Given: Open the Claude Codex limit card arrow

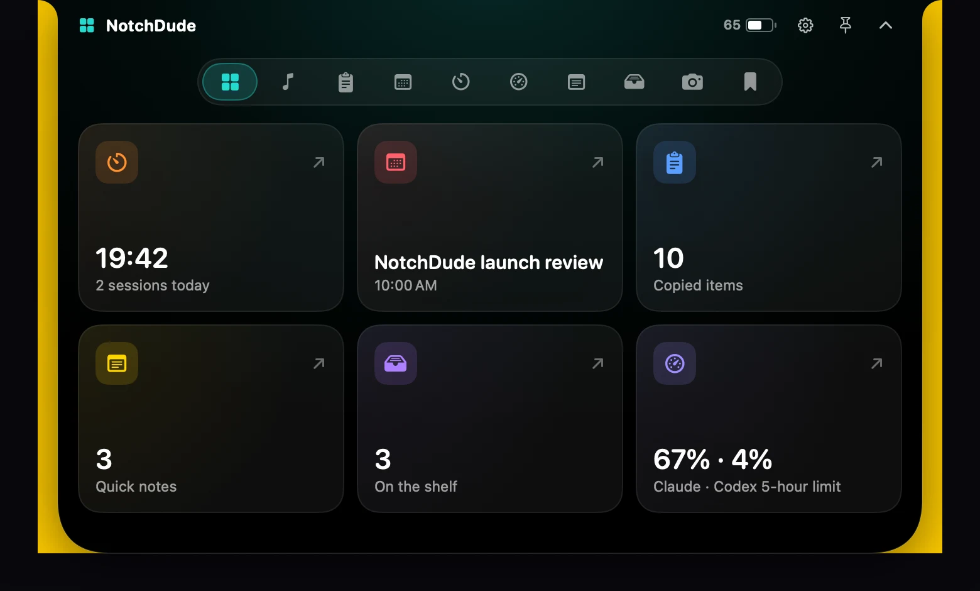Looking at the screenshot, I should tap(877, 363).
